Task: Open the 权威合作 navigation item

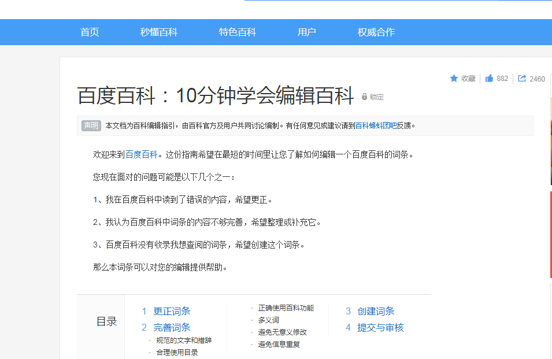Action: coord(376,32)
